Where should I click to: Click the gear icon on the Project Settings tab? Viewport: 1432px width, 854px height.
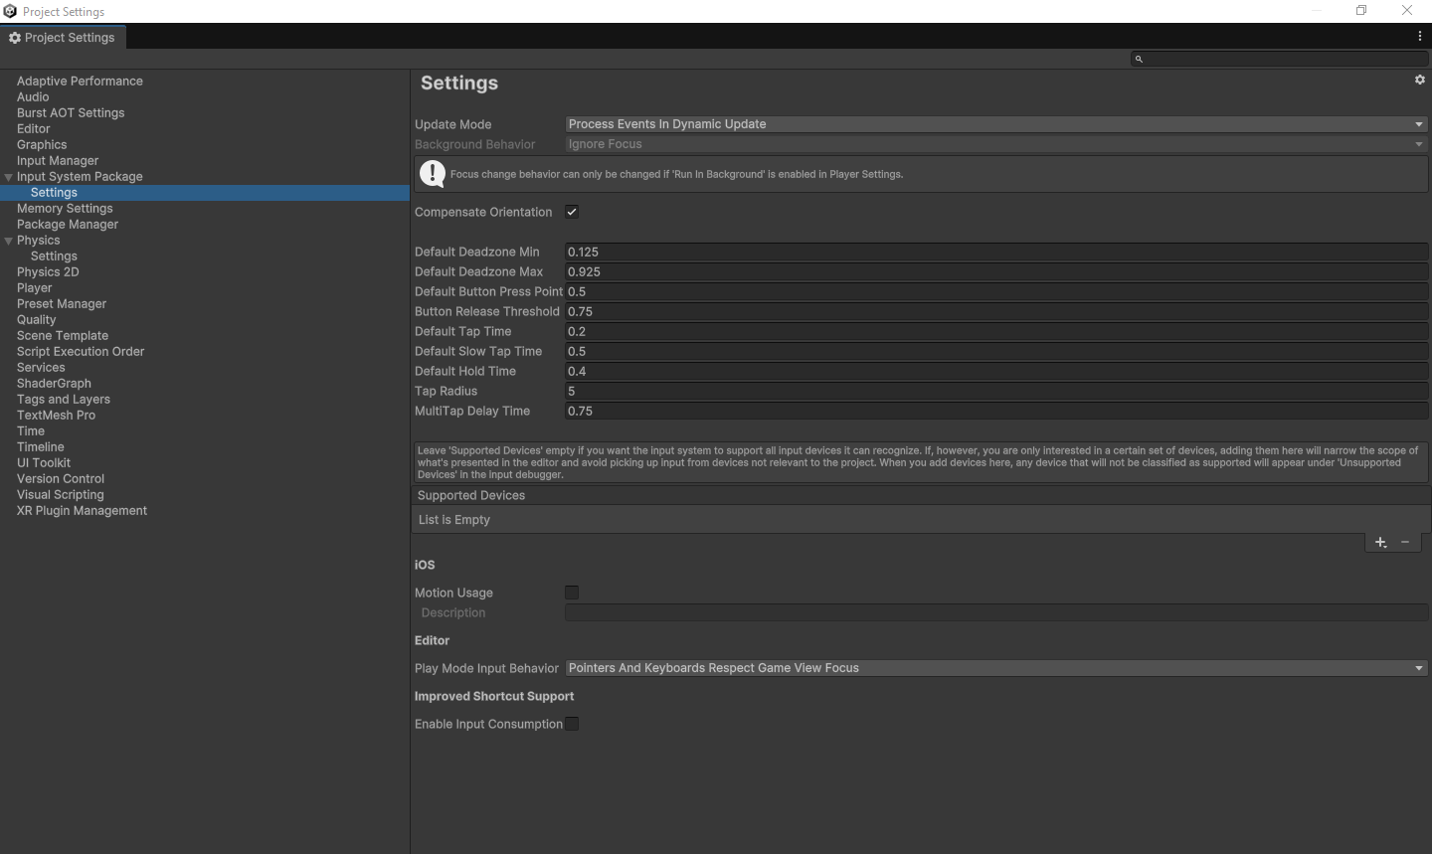coord(15,37)
